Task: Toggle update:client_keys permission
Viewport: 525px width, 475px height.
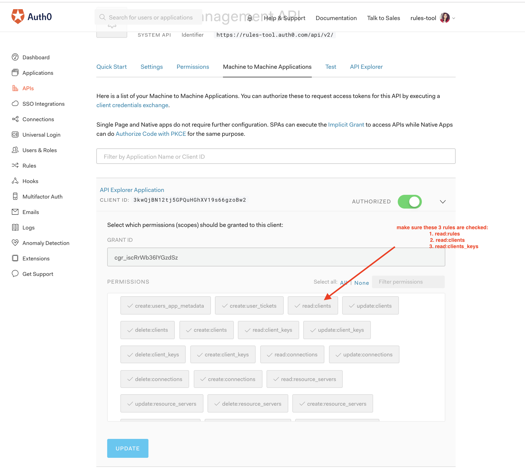Action: pyautogui.click(x=337, y=330)
